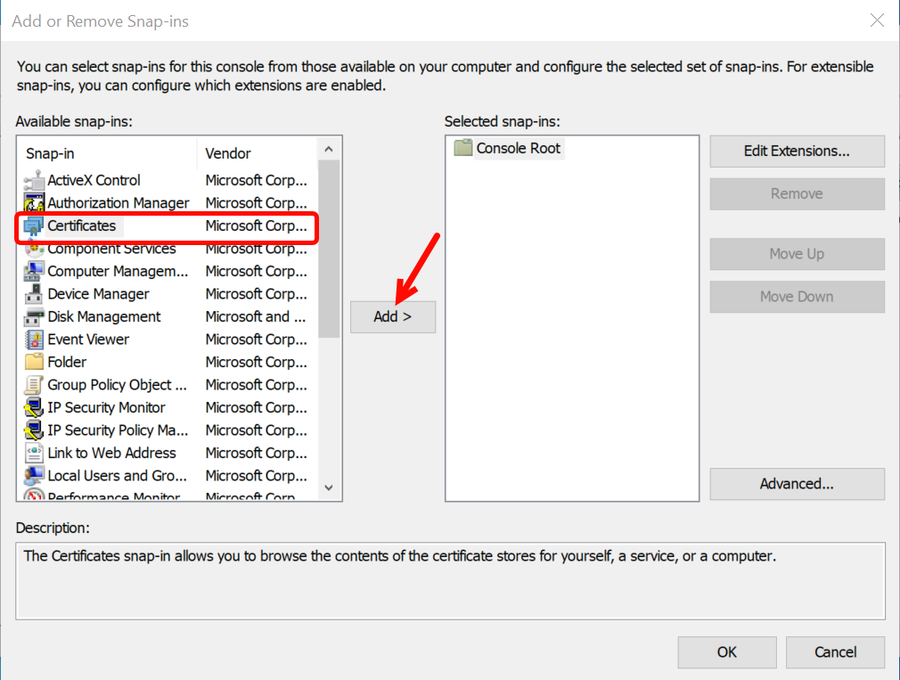This screenshot has width=900, height=680.
Task: Click the Link to Web Address icon
Action: [x=34, y=454]
